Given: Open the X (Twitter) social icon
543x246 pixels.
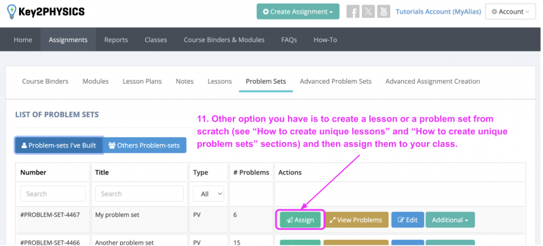Looking at the screenshot, I should [368, 12].
